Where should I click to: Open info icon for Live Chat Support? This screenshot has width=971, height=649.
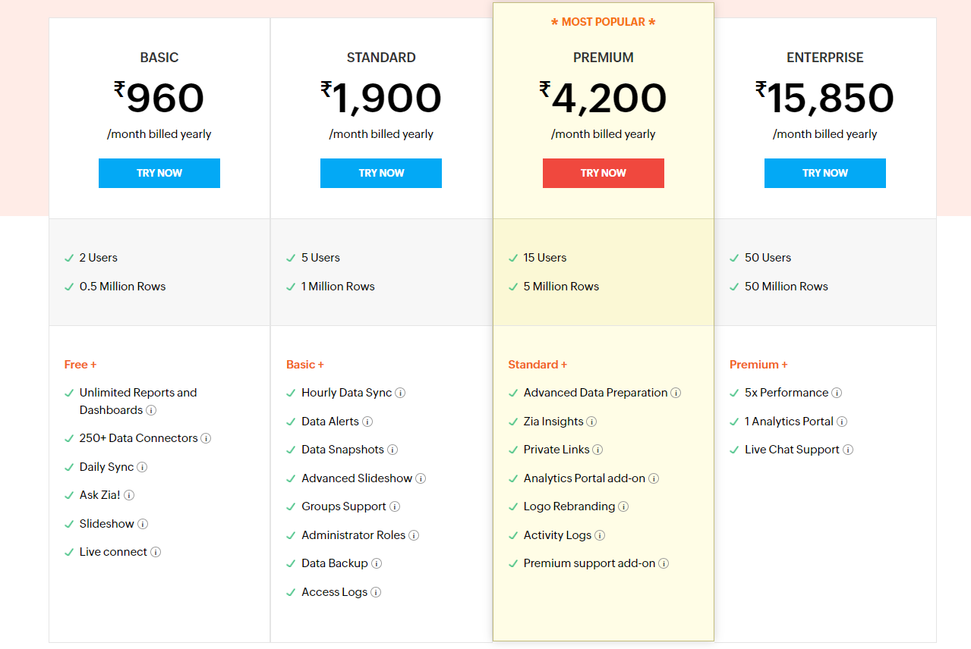click(848, 450)
